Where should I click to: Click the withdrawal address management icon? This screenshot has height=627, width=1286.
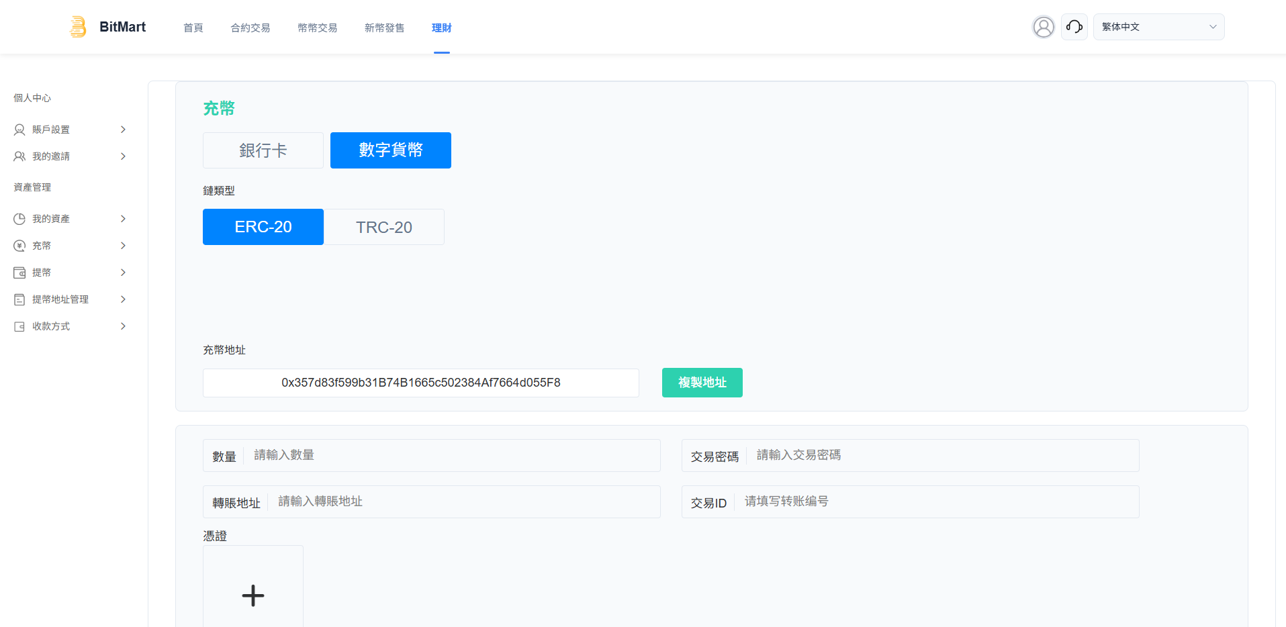[19, 299]
